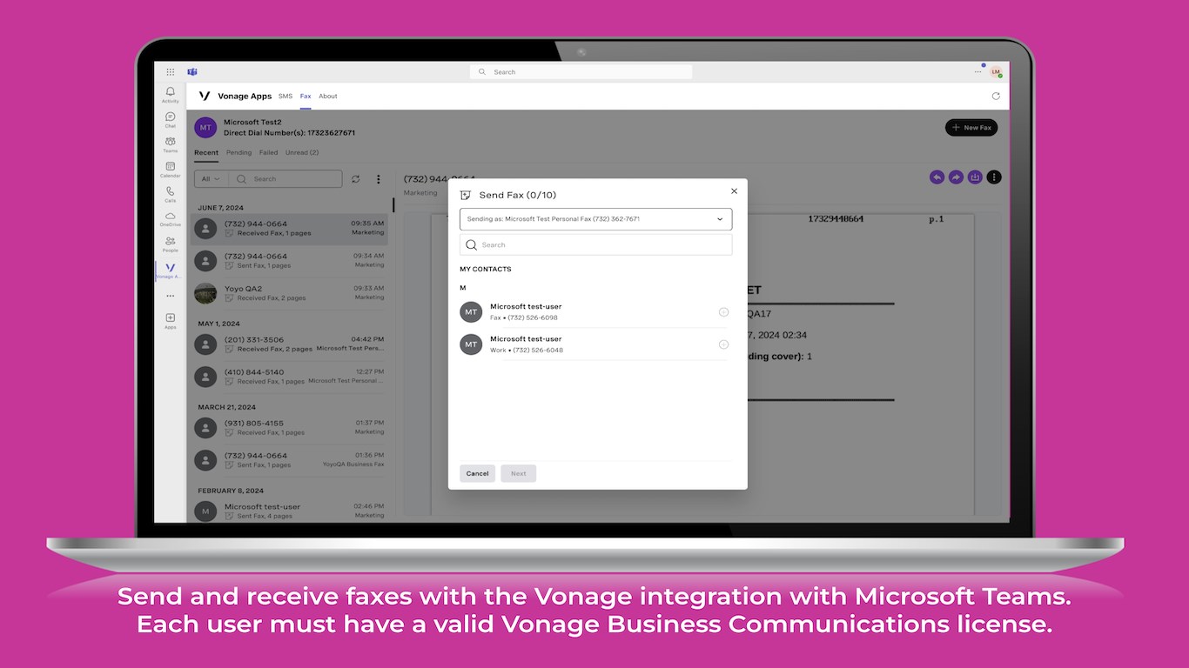The image size is (1189, 668).
Task: Open fax viewer more options
Action: [x=994, y=177]
